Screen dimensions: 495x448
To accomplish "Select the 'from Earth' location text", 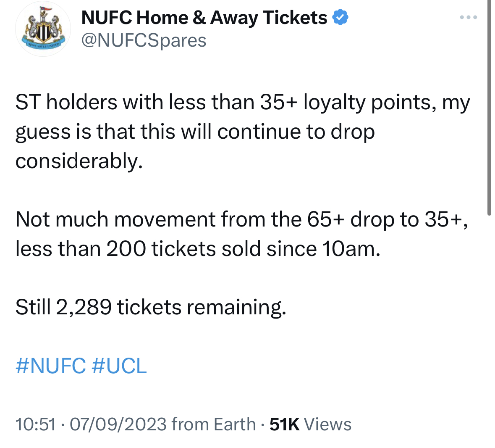I will click(213, 424).
